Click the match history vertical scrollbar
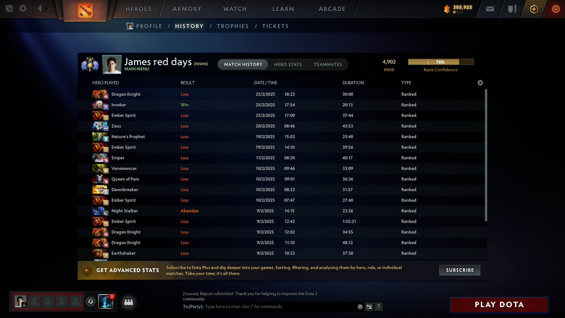This screenshot has height=318, width=565. [486, 155]
